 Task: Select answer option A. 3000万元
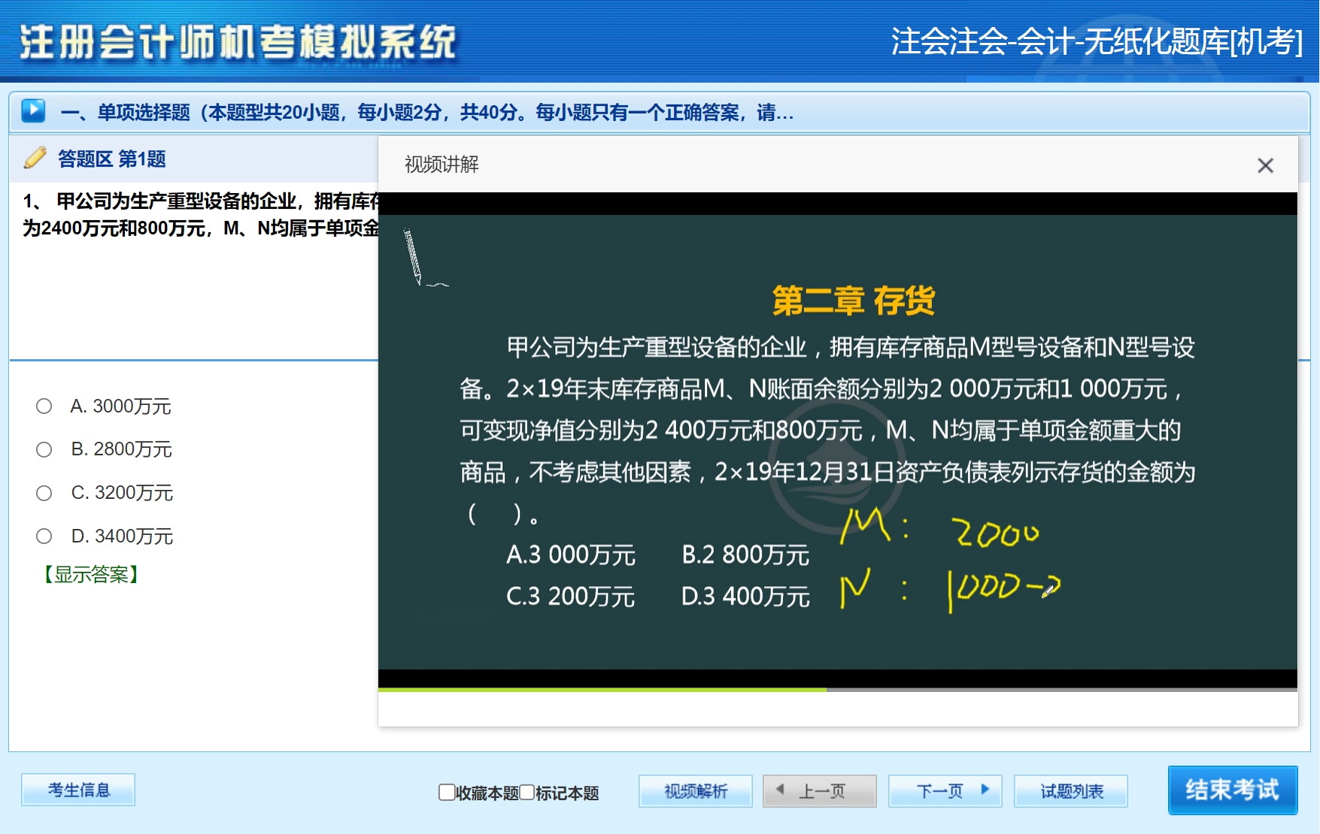(44, 406)
